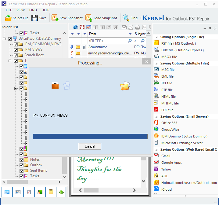Click the green up arrow icon
The height and width of the screenshot is (205, 219).
pos(61,192)
